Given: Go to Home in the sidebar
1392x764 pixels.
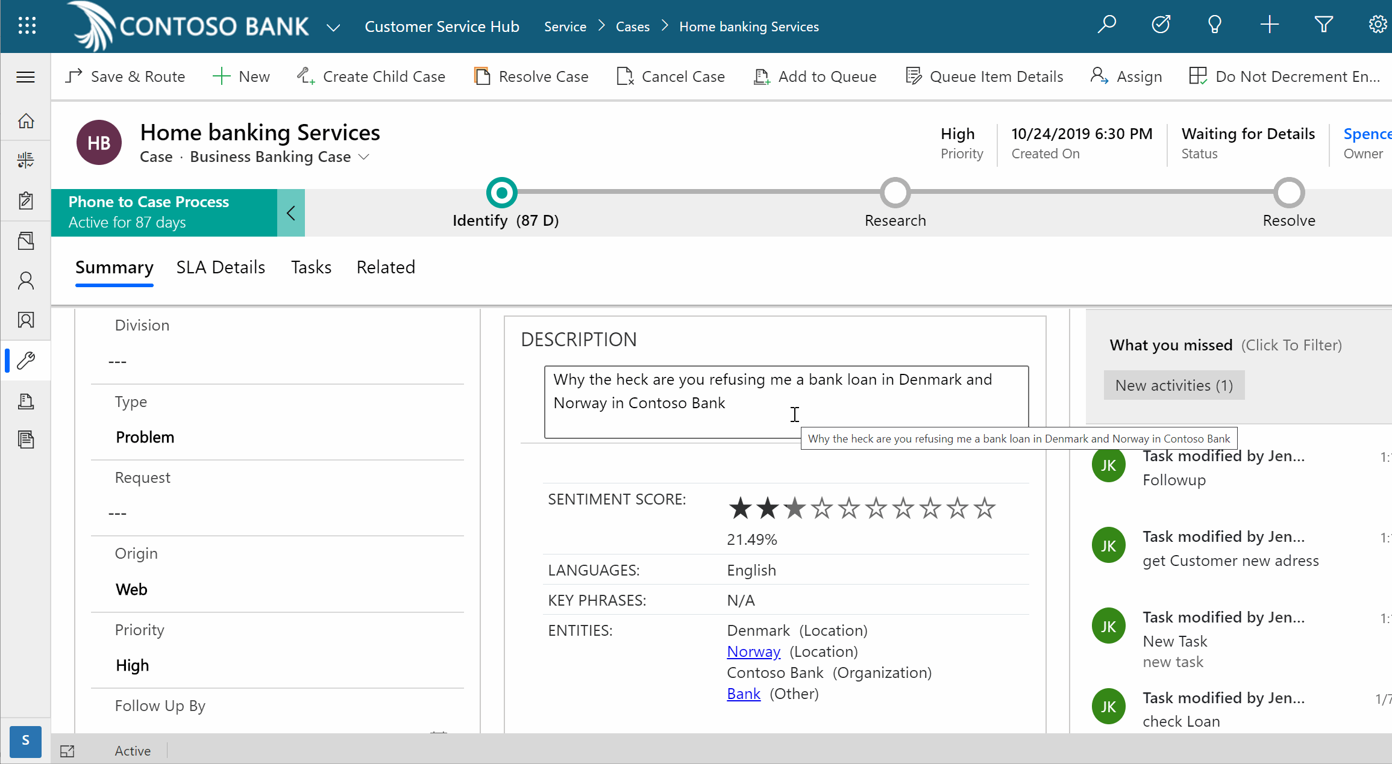Looking at the screenshot, I should pyautogui.click(x=25, y=121).
